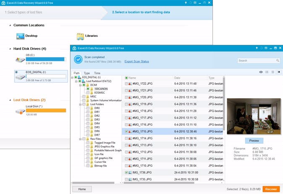Click the Home button
This screenshot has width=283, height=194.
(x=82, y=189)
